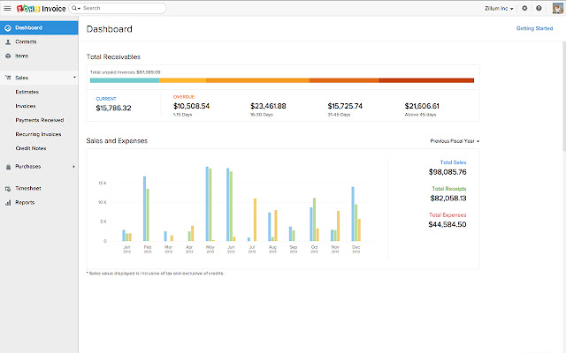Click the Reports bar chart icon
The image size is (566, 353).
8,202
